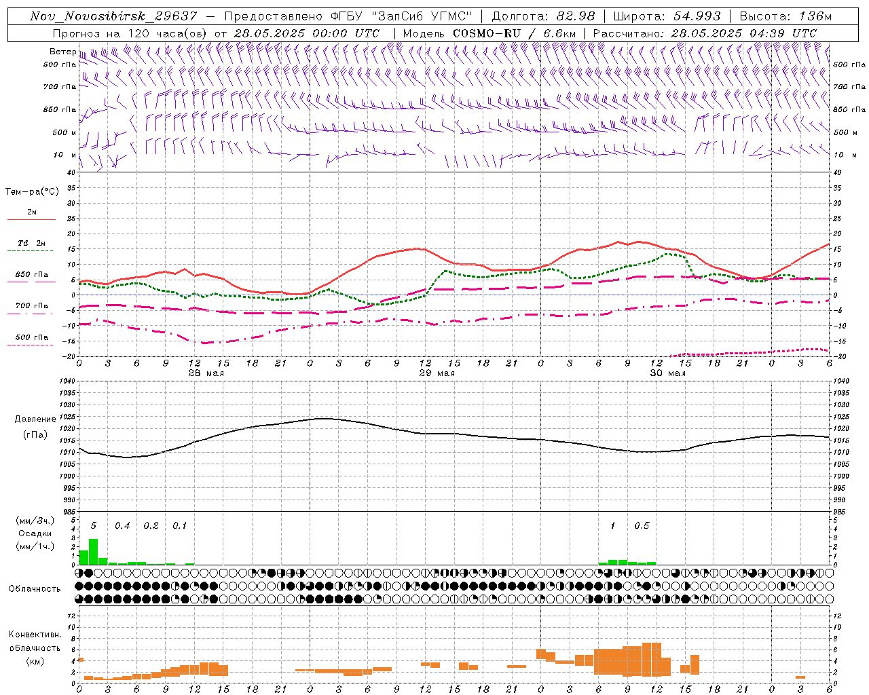Image resolution: width=869 pixels, height=695 pixels.
Task: Click the 0.2 precipitation total value
Action: point(151,526)
